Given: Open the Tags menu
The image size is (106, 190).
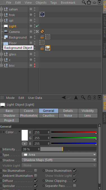Looking at the screenshot, I should [54, 3].
